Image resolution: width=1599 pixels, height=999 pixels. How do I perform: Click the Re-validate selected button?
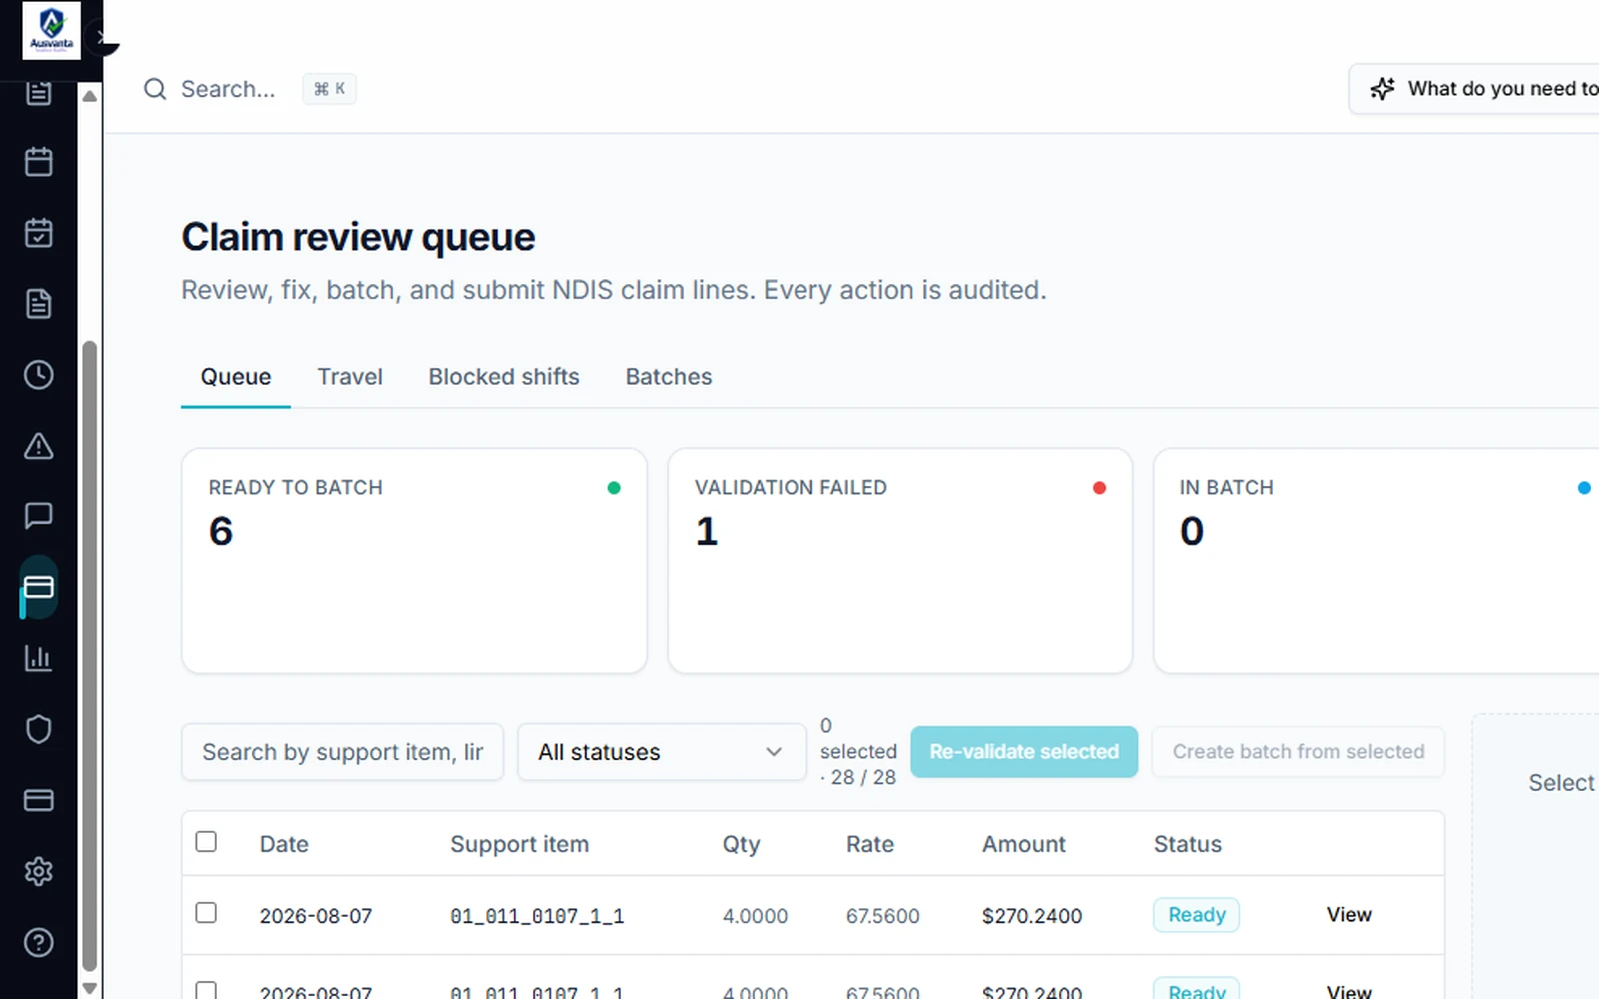tap(1024, 752)
